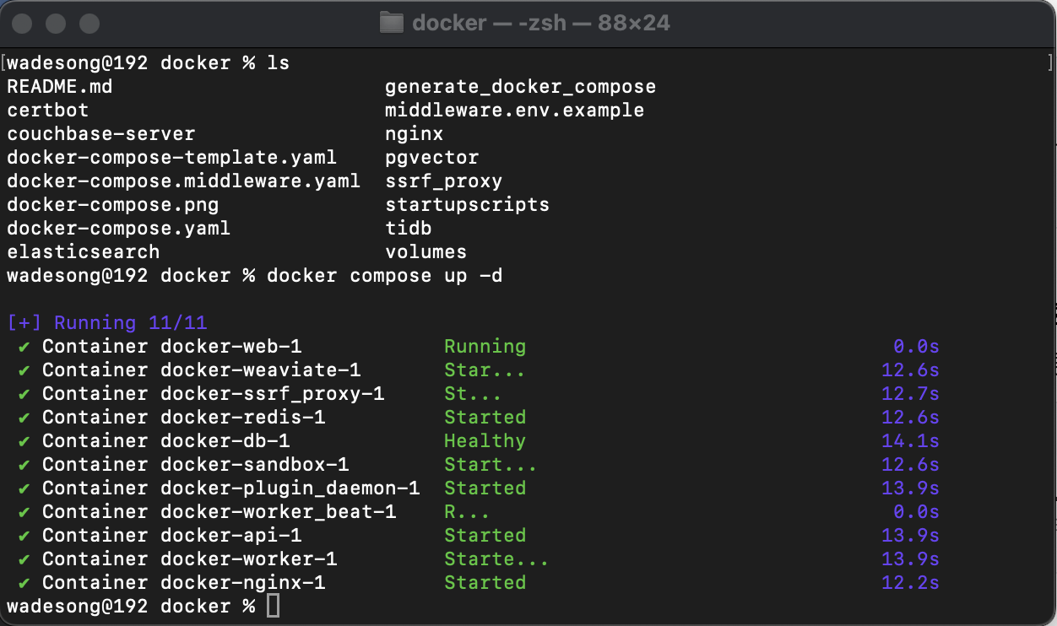Click the folder icon in the title bar

coord(391,23)
